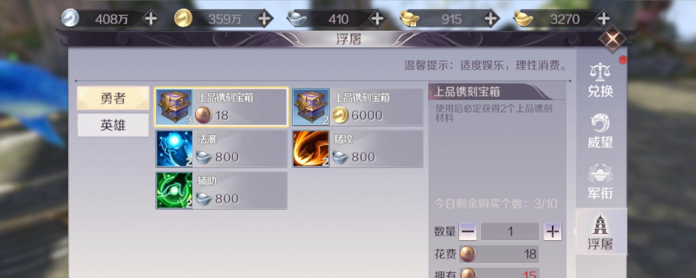
Task: Add more of the 359万 gold coins
Action: [264, 19]
